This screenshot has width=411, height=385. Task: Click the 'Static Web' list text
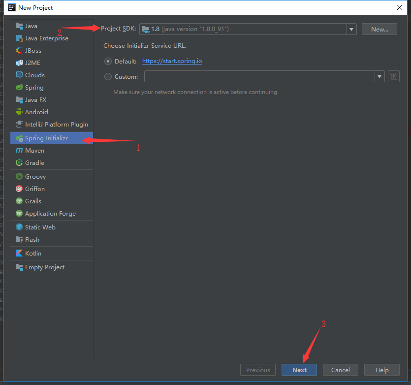[40, 227]
